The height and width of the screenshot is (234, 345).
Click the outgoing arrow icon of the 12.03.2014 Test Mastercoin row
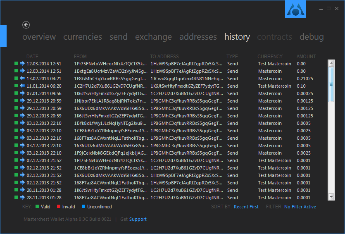coord(22,63)
